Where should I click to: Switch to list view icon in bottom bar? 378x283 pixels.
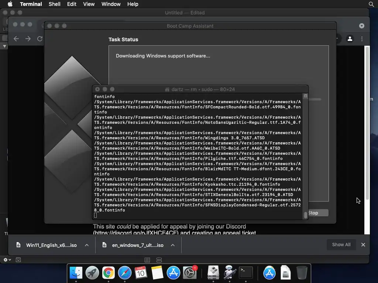147,260
